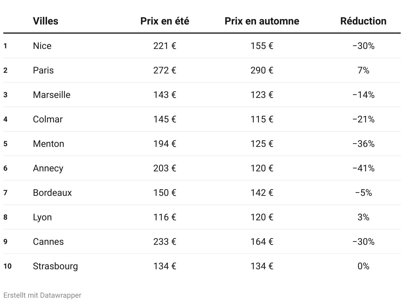Click the Marseille city cell
Screen dimensions: 404x303
[x=52, y=95]
